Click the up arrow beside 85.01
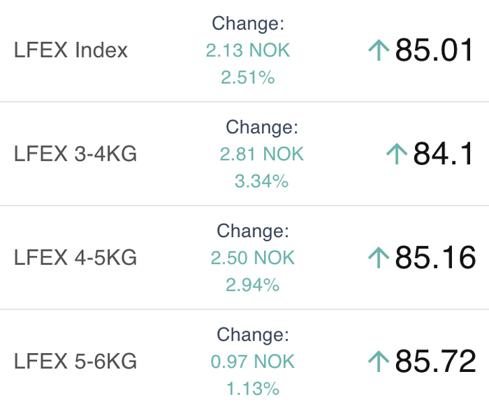The width and height of the screenshot is (489, 409). (379, 50)
